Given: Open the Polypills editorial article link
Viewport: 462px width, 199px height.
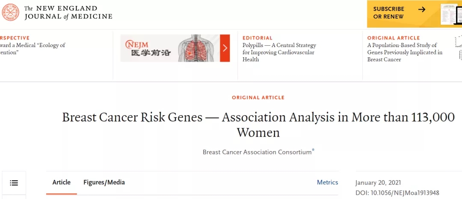Looking at the screenshot, I should click(279, 52).
